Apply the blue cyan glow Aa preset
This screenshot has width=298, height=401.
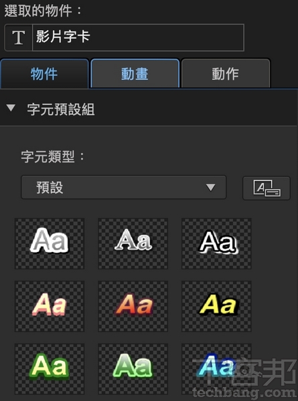click(x=216, y=369)
